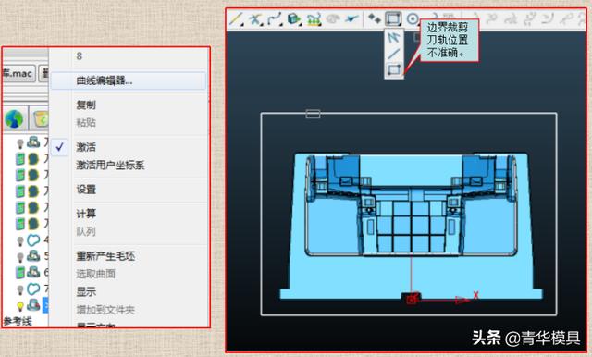
Task: Click the blue mold model in viewport
Action: click(411, 227)
